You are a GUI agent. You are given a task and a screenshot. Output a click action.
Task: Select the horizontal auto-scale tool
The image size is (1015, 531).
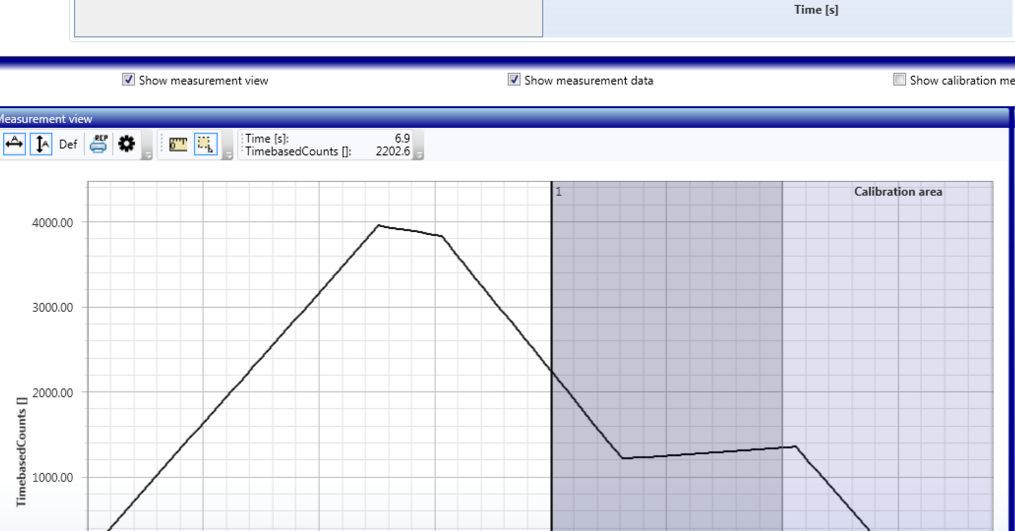pos(13,144)
